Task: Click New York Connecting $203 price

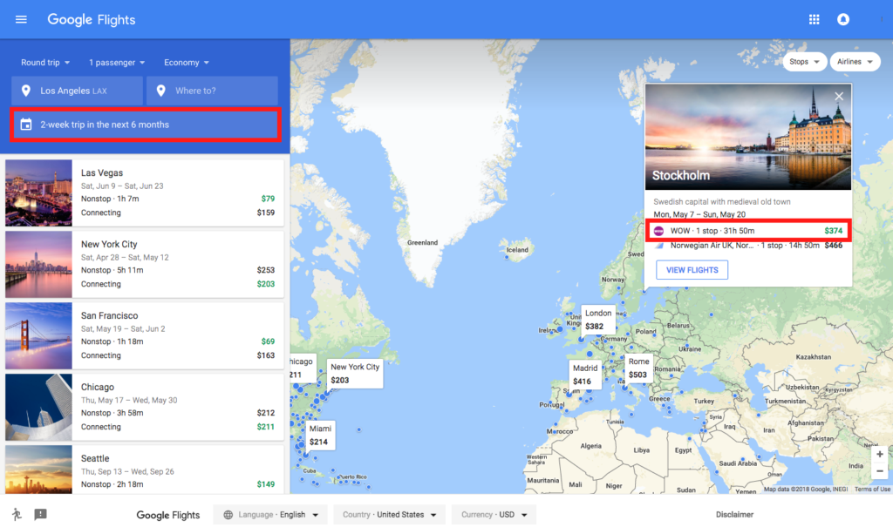Action: pyautogui.click(x=265, y=284)
